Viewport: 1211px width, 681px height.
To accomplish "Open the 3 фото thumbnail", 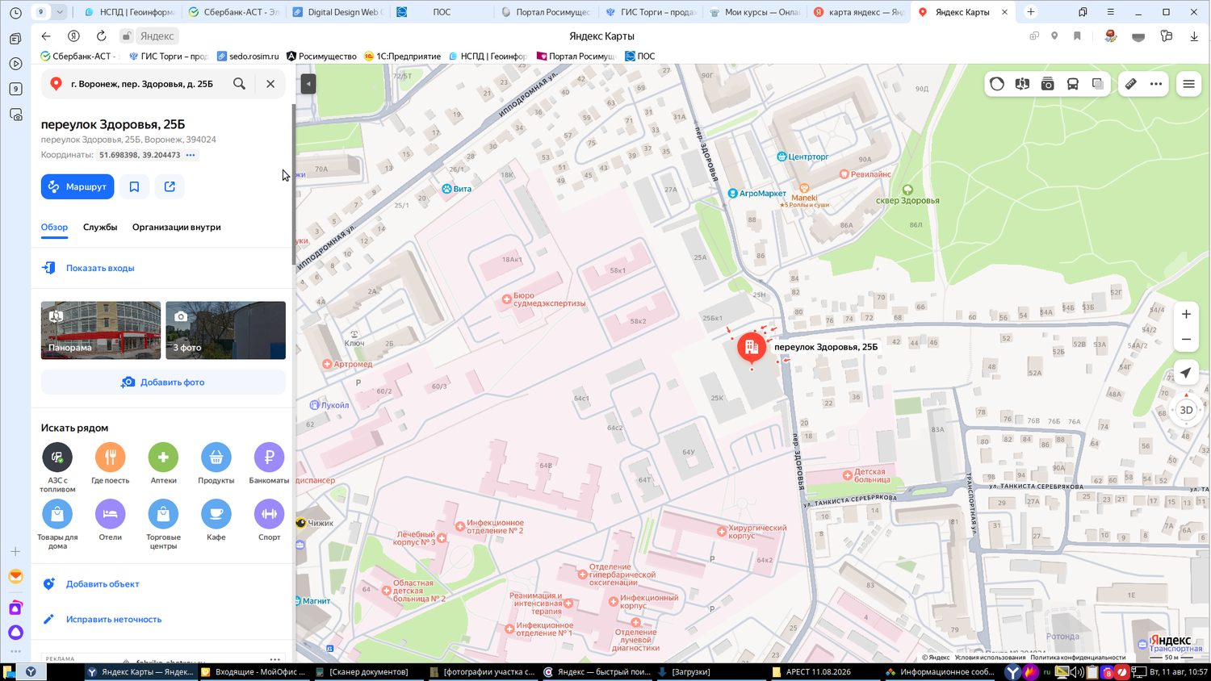I will pyautogui.click(x=225, y=330).
